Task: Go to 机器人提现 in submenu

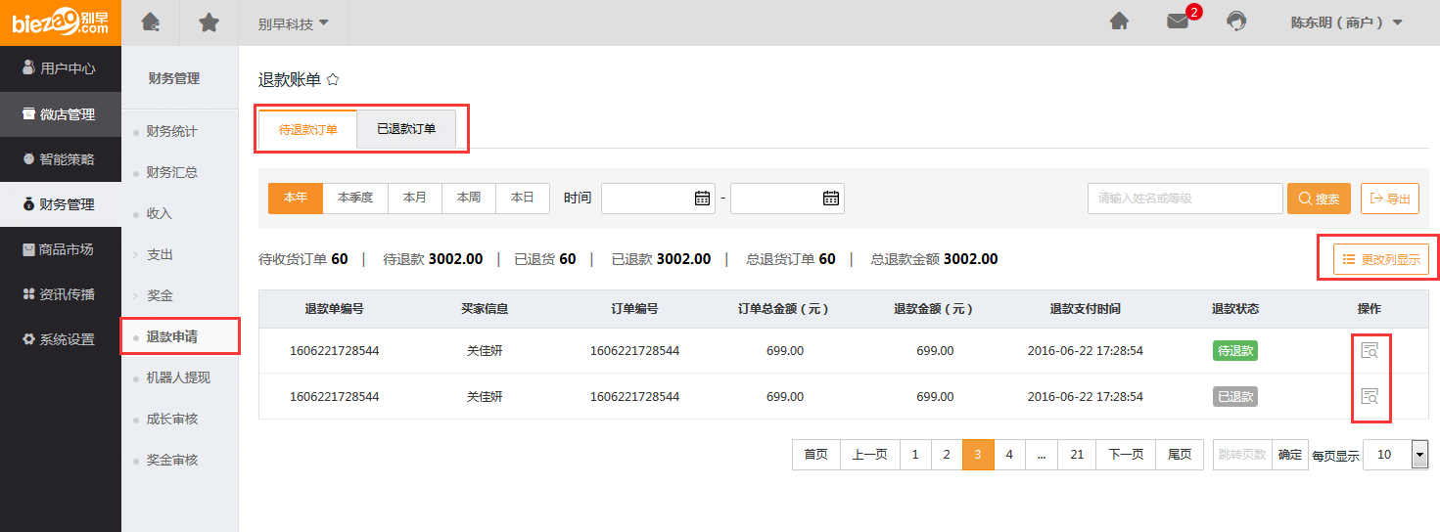Action: 178,377
